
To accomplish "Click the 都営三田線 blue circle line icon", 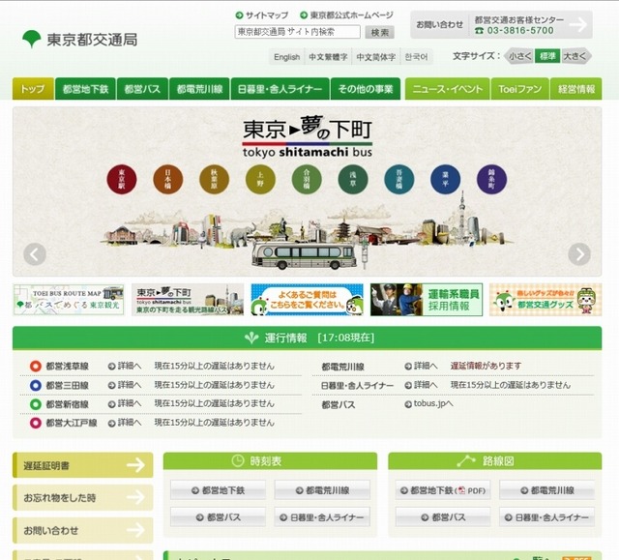I will tap(36, 385).
